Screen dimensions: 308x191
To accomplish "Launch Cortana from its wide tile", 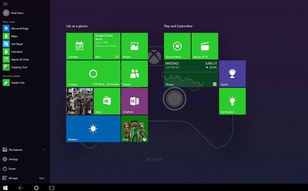I will pyautogui.click(x=93, y=74).
